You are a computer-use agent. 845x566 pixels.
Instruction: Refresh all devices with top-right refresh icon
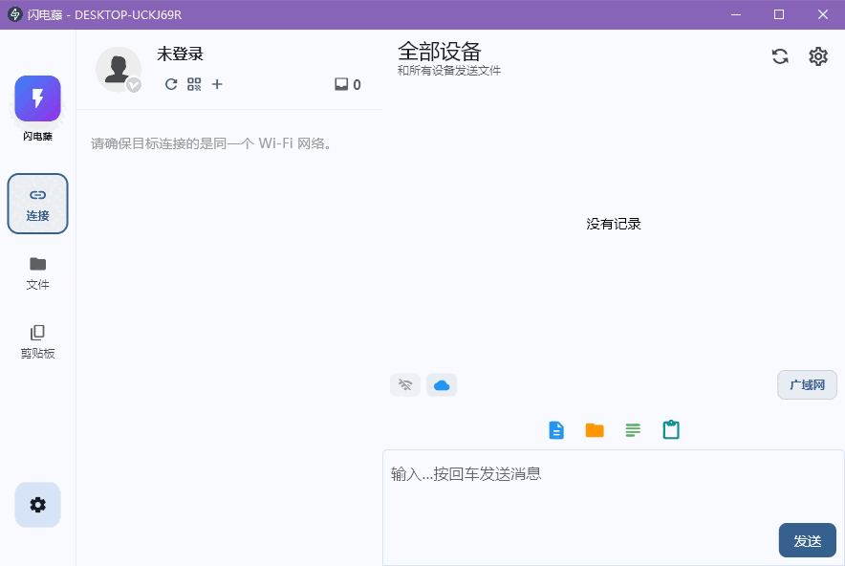pyautogui.click(x=780, y=55)
